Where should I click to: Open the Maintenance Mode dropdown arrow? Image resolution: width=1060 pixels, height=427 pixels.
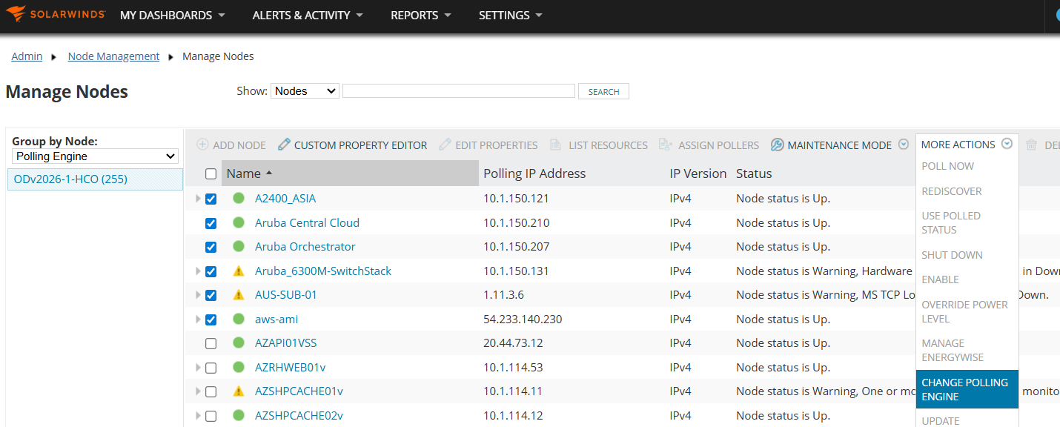click(904, 145)
